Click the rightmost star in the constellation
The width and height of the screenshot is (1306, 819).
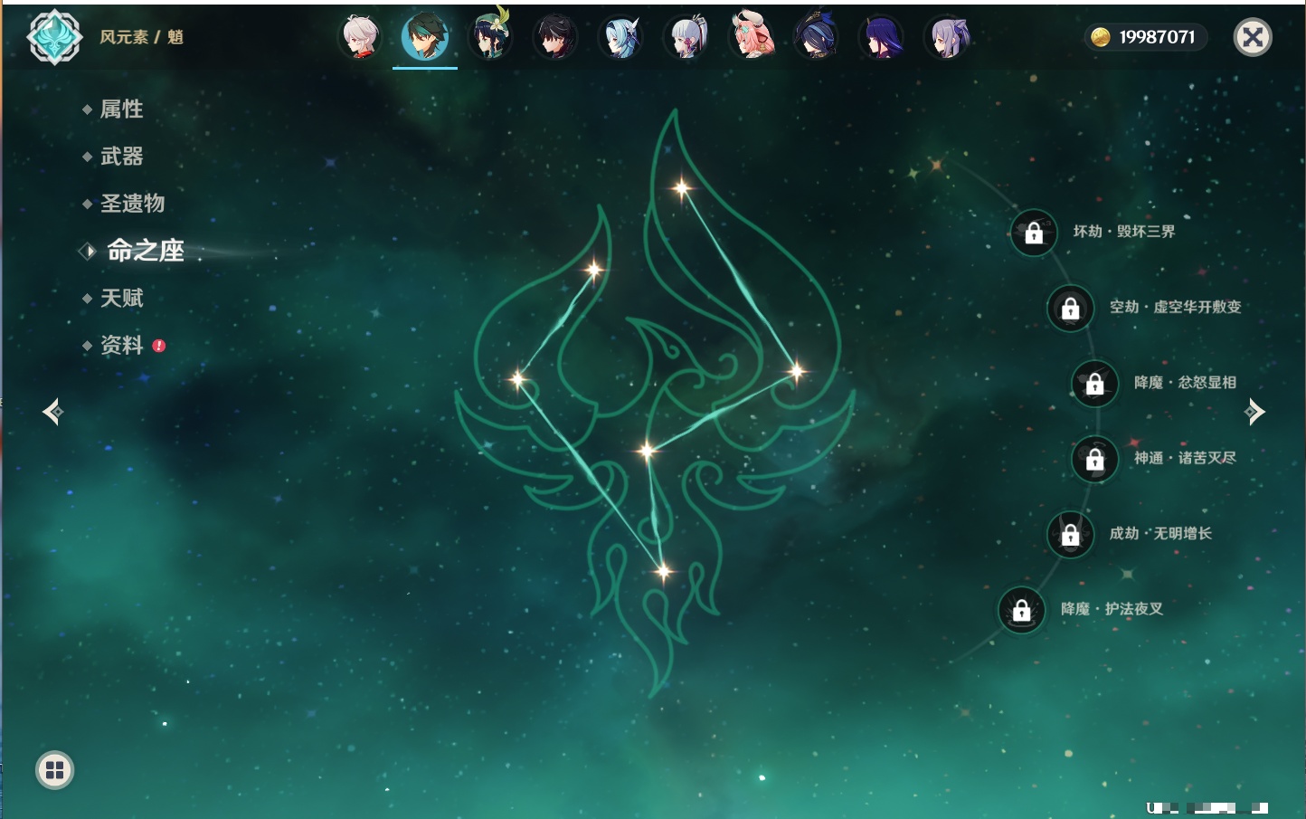pyautogui.click(x=796, y=371)
